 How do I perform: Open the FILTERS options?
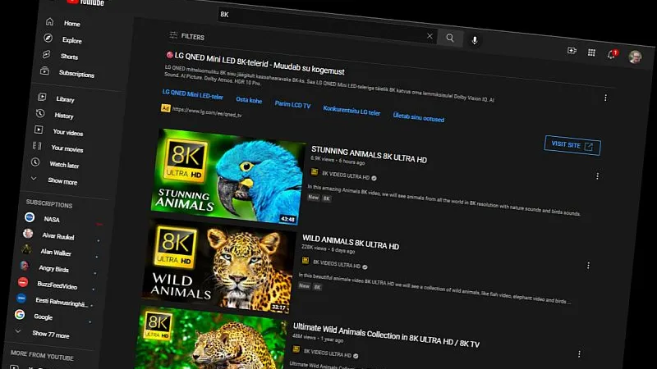(x=187, y=36)
